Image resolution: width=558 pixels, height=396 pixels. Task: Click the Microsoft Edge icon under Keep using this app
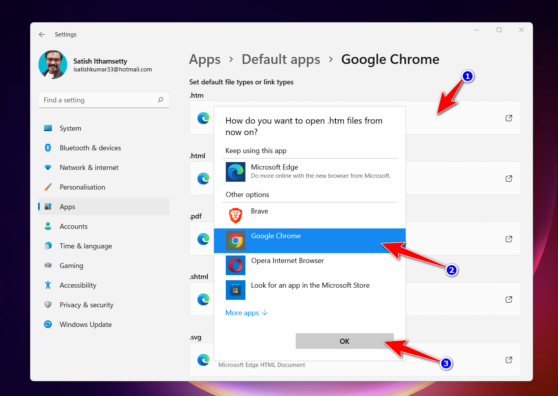click(x=235, y=172)
